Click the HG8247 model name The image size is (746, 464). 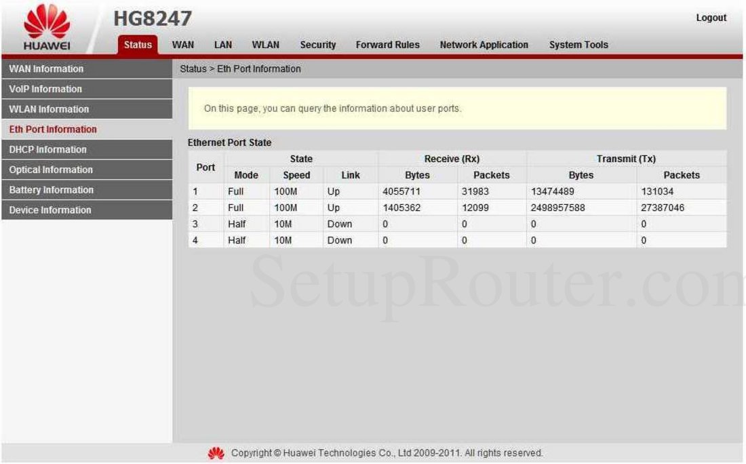pos(153,18)
